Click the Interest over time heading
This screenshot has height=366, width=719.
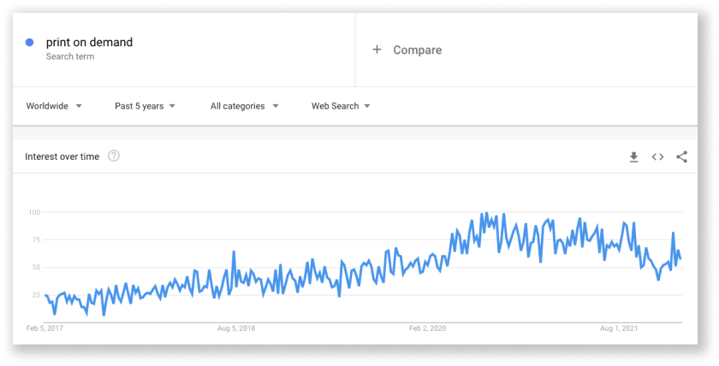point(62,156)
